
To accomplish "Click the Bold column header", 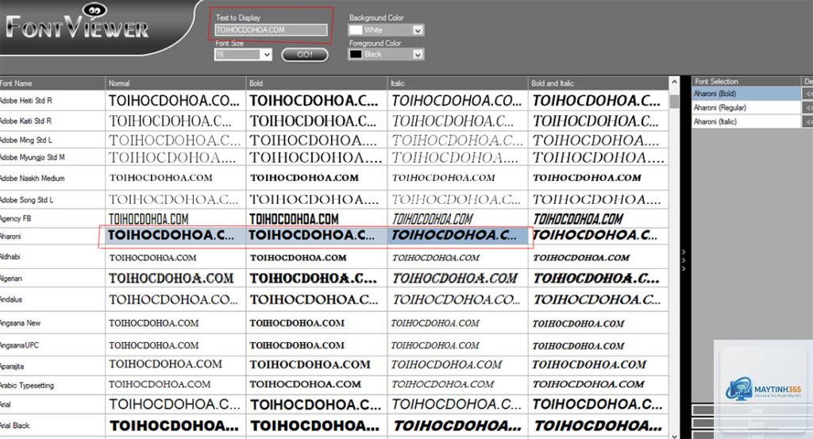I will click(x=316, y=83).
